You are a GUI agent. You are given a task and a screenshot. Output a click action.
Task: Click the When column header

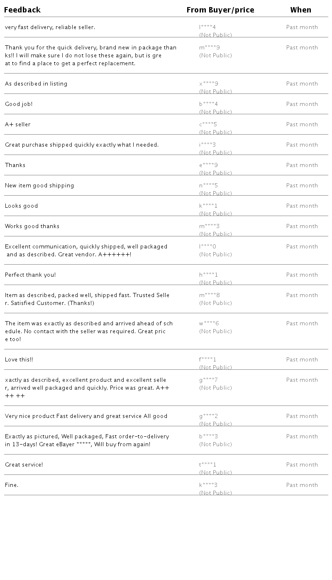(301, 10)
